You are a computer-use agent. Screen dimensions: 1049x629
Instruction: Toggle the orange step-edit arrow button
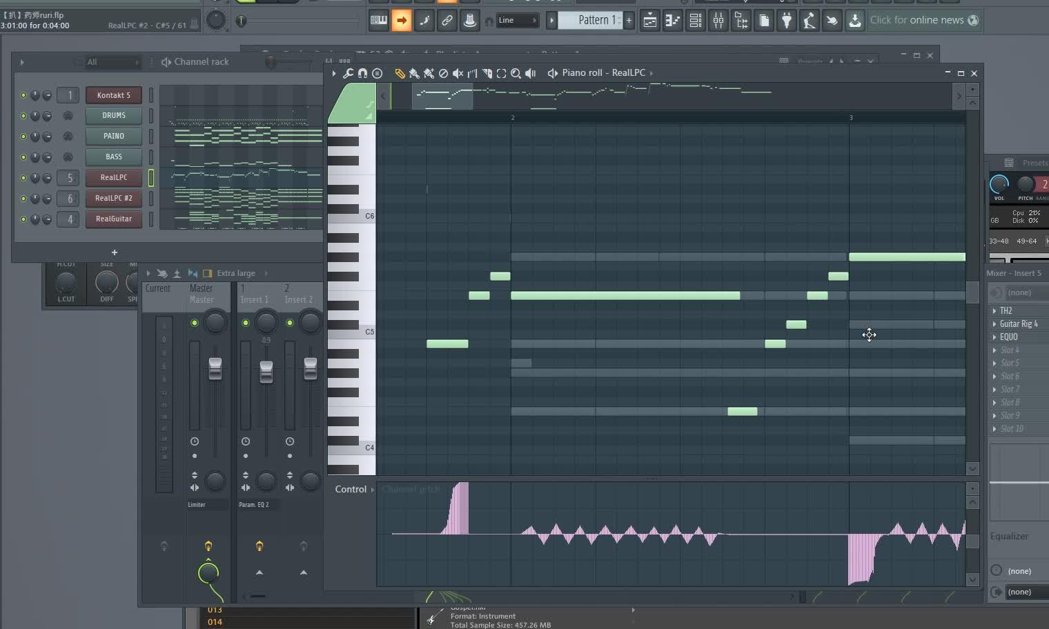click(x=401, y=20)
